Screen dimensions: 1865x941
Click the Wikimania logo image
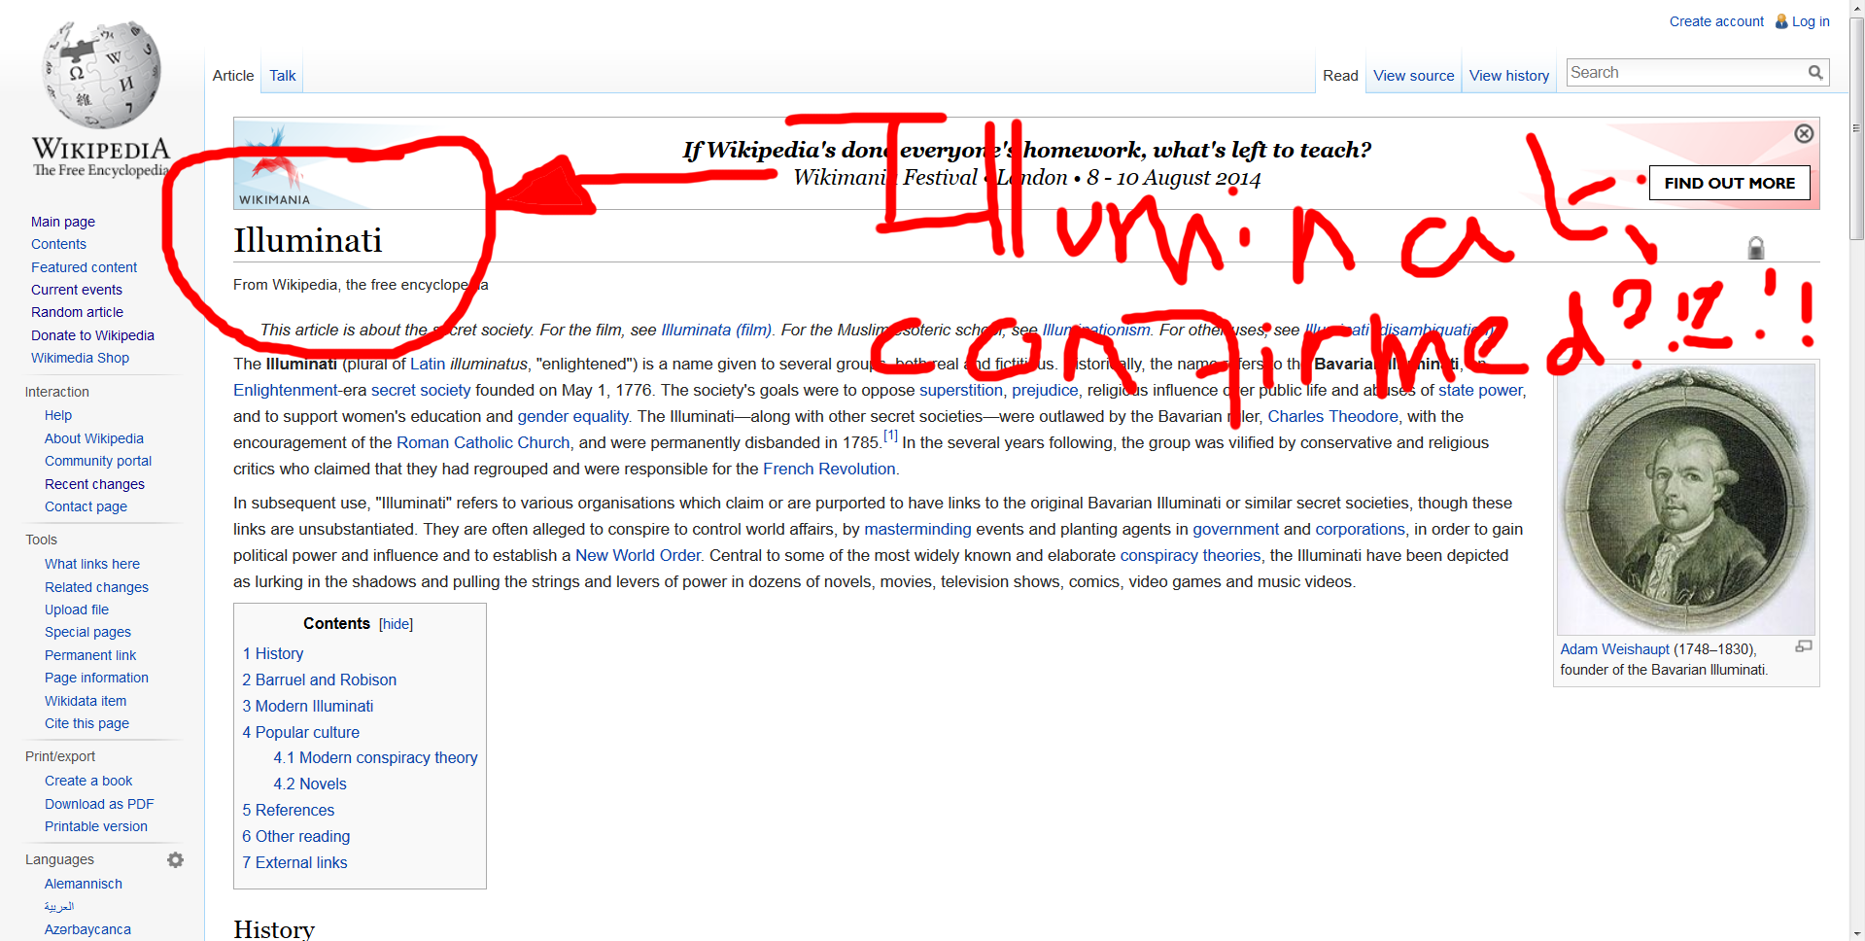click(x=275, y=164)
